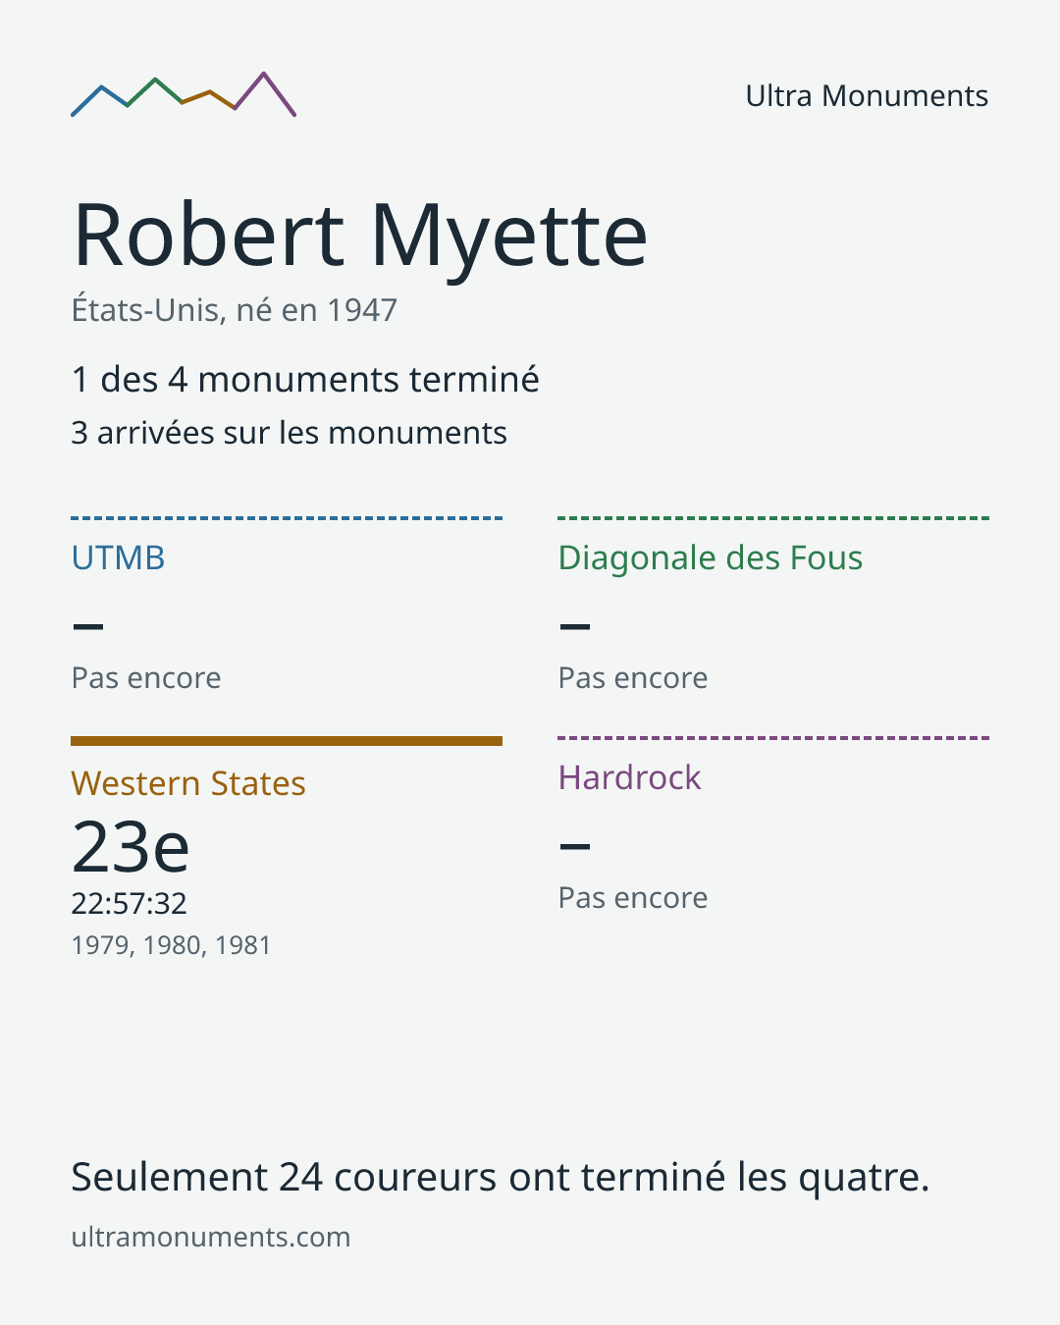Visit the ultramonuments.com link
Image resolution: width=1060 pixels, height=1325 pixels.
211,1237
